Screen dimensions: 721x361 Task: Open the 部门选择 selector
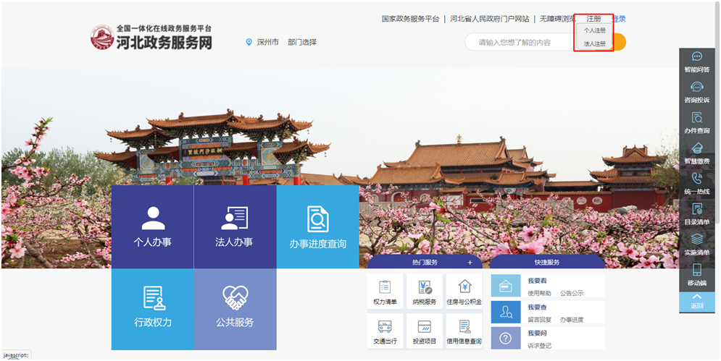[x=302, y=42]
